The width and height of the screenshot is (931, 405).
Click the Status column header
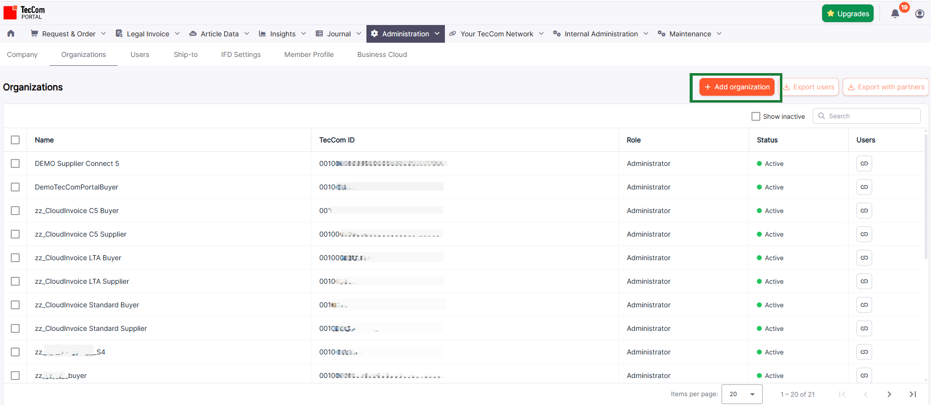pos(767,140)
